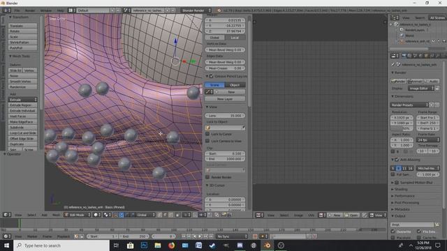Click Loop Cut and Slide button
The image size is (447, 251).
click(x=22, y=133)
